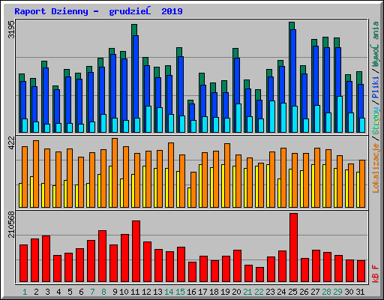Click the tallest red kB bar, day 25
Screen dimensions: 384x300
294,247
